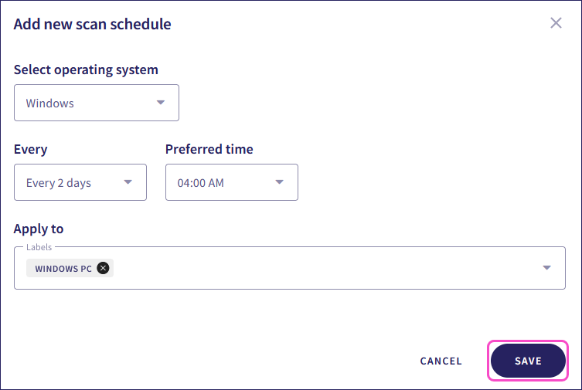582x390 pixels.
Task: Click the 'Every' field heading
Action: point(30,149)
